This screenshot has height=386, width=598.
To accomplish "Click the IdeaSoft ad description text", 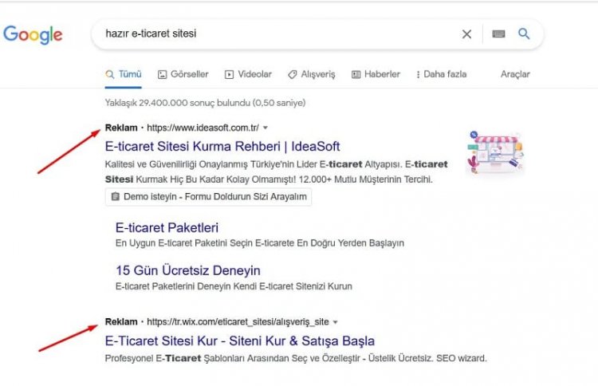I will point(276,172).
